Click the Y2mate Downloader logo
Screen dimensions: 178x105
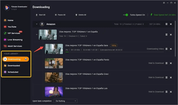tap(7, 8)
